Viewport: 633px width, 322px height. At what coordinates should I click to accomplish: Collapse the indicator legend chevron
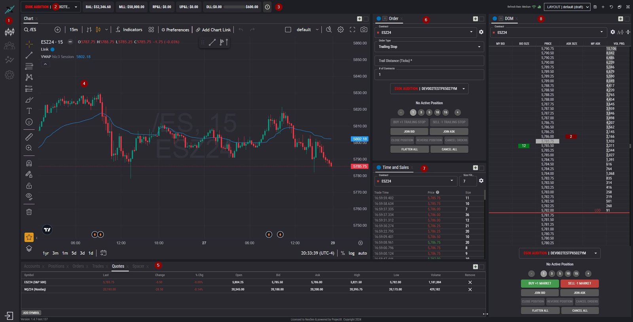[x=45, y=64]
